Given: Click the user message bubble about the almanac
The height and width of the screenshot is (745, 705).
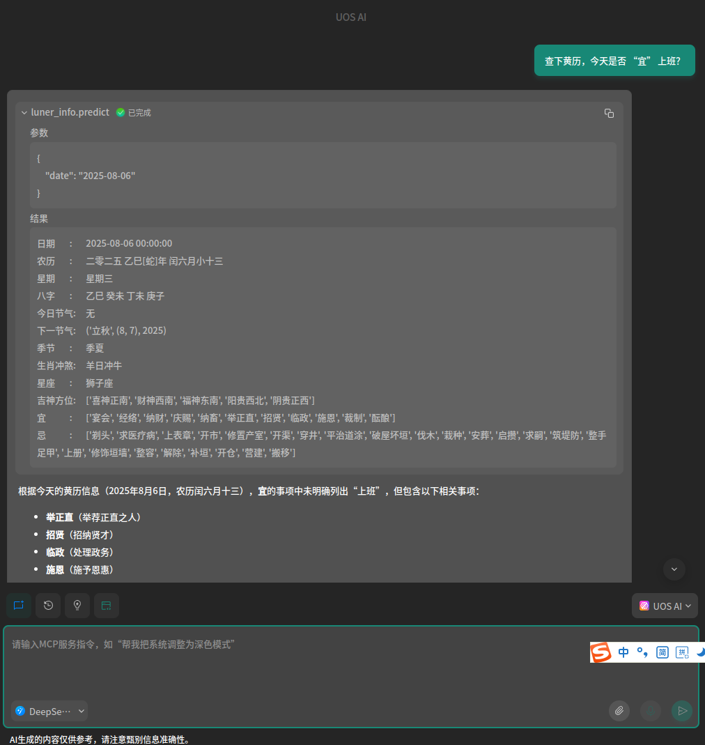Looking at the screenshot, I should click(614, 61).
